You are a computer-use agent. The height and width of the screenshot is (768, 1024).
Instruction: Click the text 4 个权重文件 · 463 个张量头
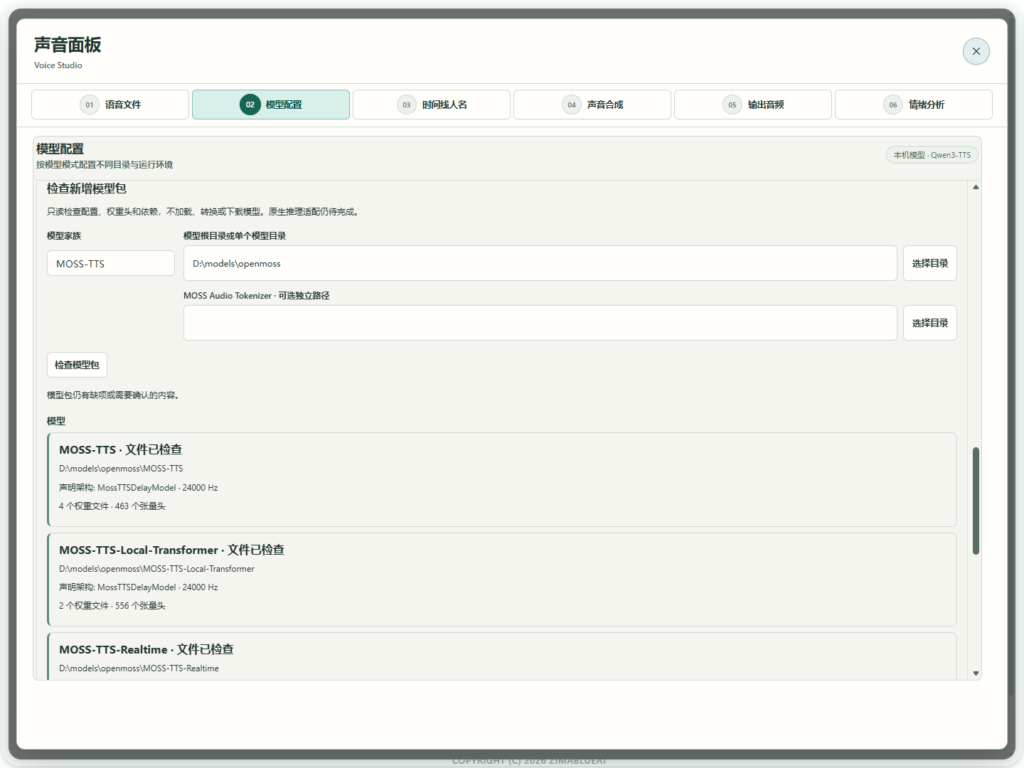(x=112, y=506)
